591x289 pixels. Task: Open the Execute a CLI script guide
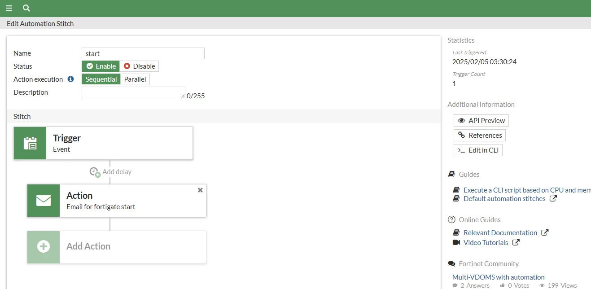coord(527,190)
